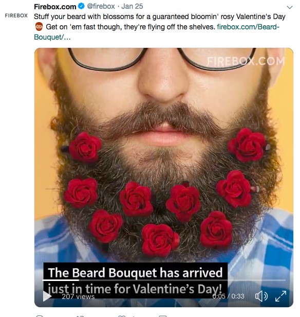Screen dimensions: 300x317
Task: Open the Firebox.com profile name
Action: tap(55, 7)
